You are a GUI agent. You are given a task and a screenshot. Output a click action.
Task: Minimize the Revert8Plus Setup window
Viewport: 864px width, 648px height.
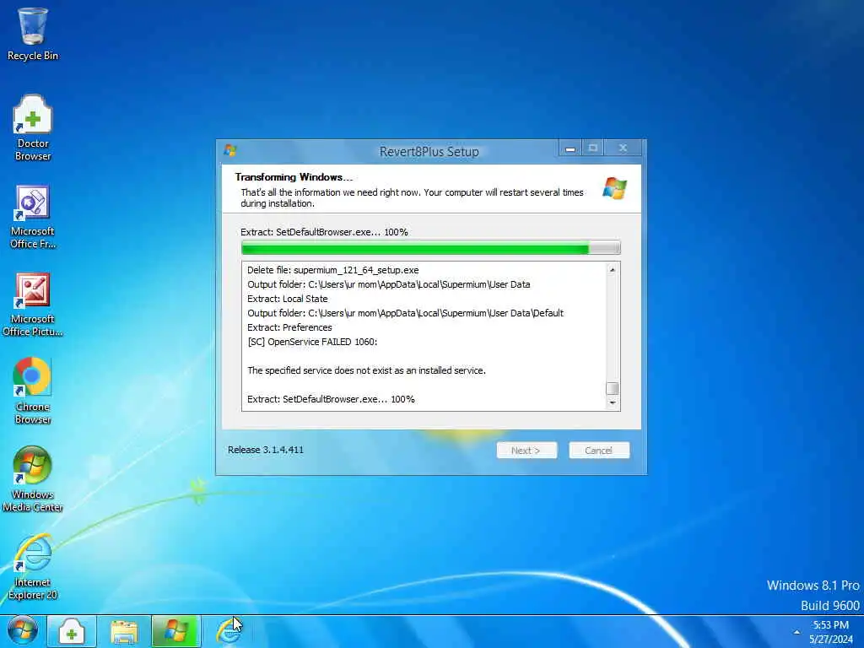click(x=570, y=148)
